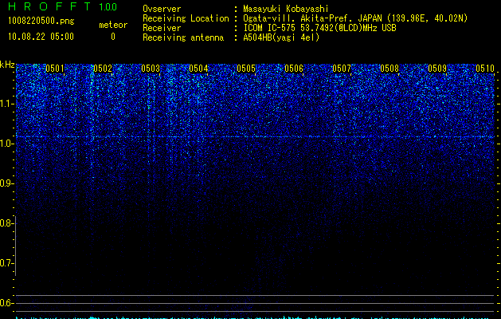Click the 0510 time marker

485,69
